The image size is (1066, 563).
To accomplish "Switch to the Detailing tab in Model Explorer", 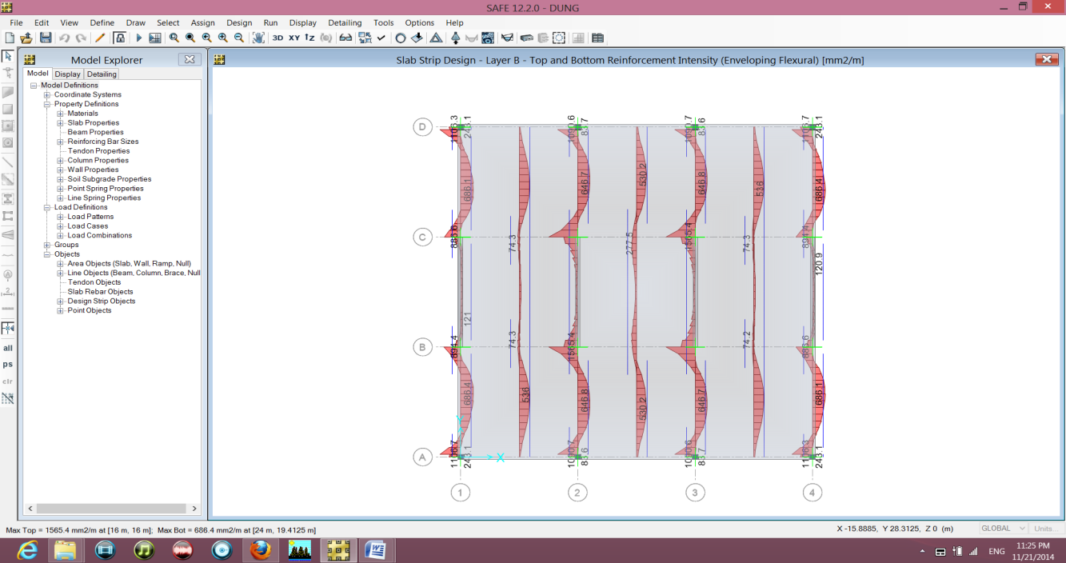I will coord(102,74).
